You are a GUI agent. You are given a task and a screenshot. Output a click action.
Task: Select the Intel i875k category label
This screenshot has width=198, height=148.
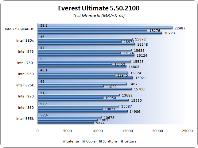[x=25, y=85]
